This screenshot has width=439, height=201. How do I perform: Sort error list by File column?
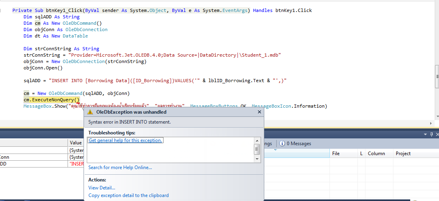pyautogui.click(x=336, y=154)
